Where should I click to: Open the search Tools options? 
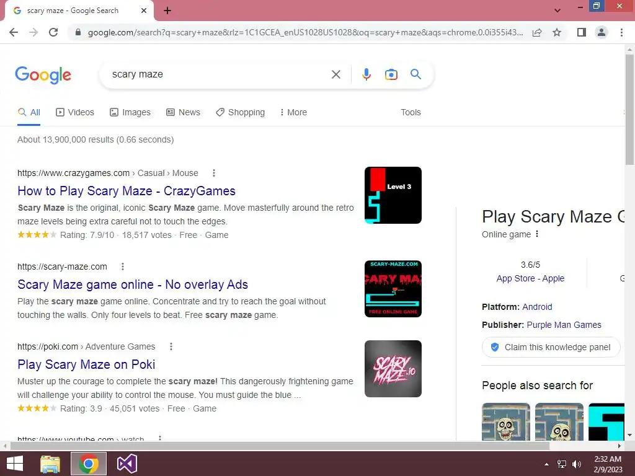411,113
